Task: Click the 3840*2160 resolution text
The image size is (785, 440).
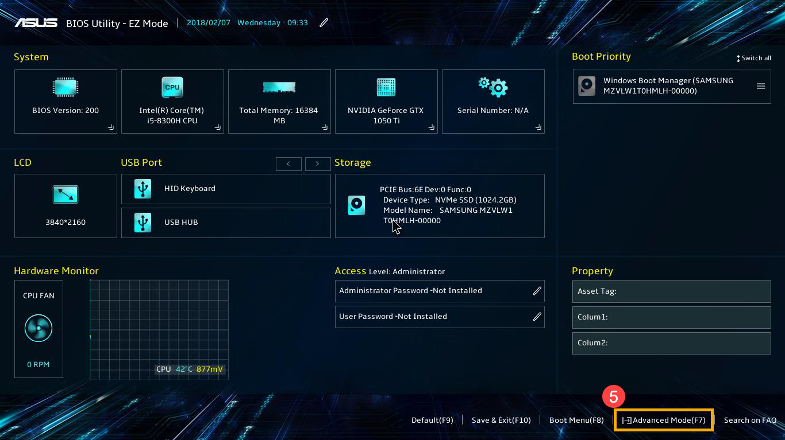Action: [x=66, y=222]
